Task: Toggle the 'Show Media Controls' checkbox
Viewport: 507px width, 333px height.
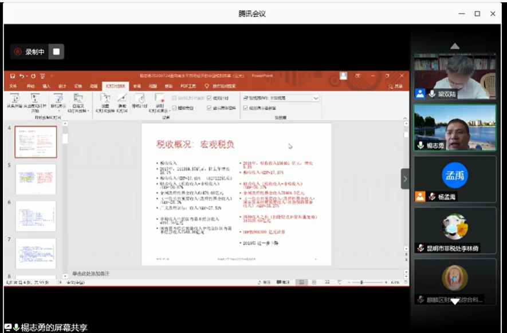Action: click(209, 108)
